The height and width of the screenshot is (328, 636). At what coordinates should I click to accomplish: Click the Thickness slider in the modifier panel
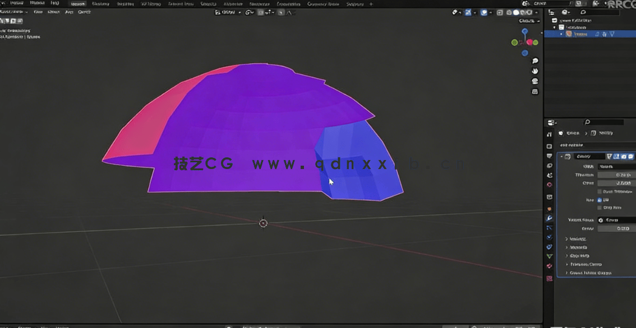coord(611,175)
